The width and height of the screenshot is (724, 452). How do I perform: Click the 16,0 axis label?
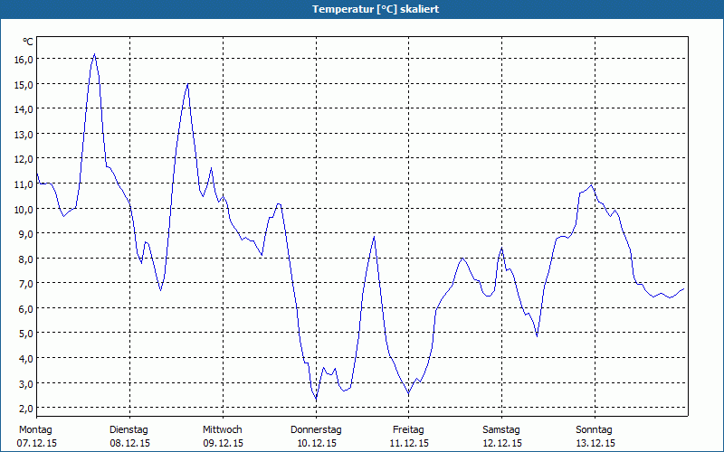pos(24,59)
